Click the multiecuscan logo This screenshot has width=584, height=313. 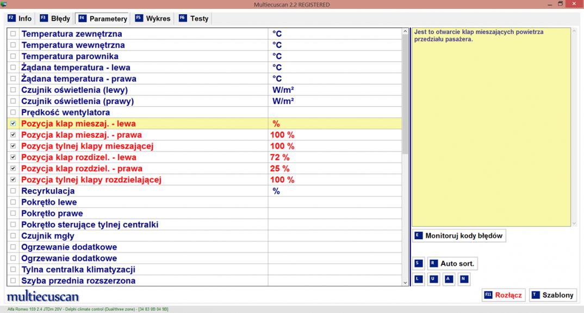[x=43, y=296]
